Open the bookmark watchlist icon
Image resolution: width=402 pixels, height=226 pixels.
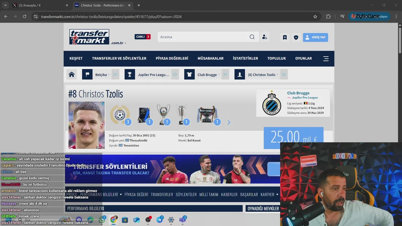285,37
